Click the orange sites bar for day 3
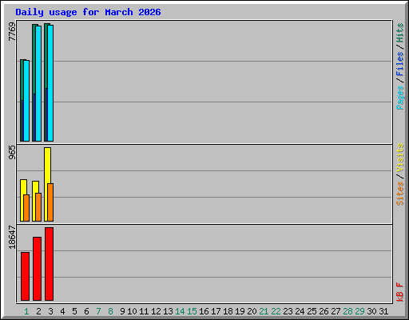Viewport: 409px width, 320px height. (50, 202)
